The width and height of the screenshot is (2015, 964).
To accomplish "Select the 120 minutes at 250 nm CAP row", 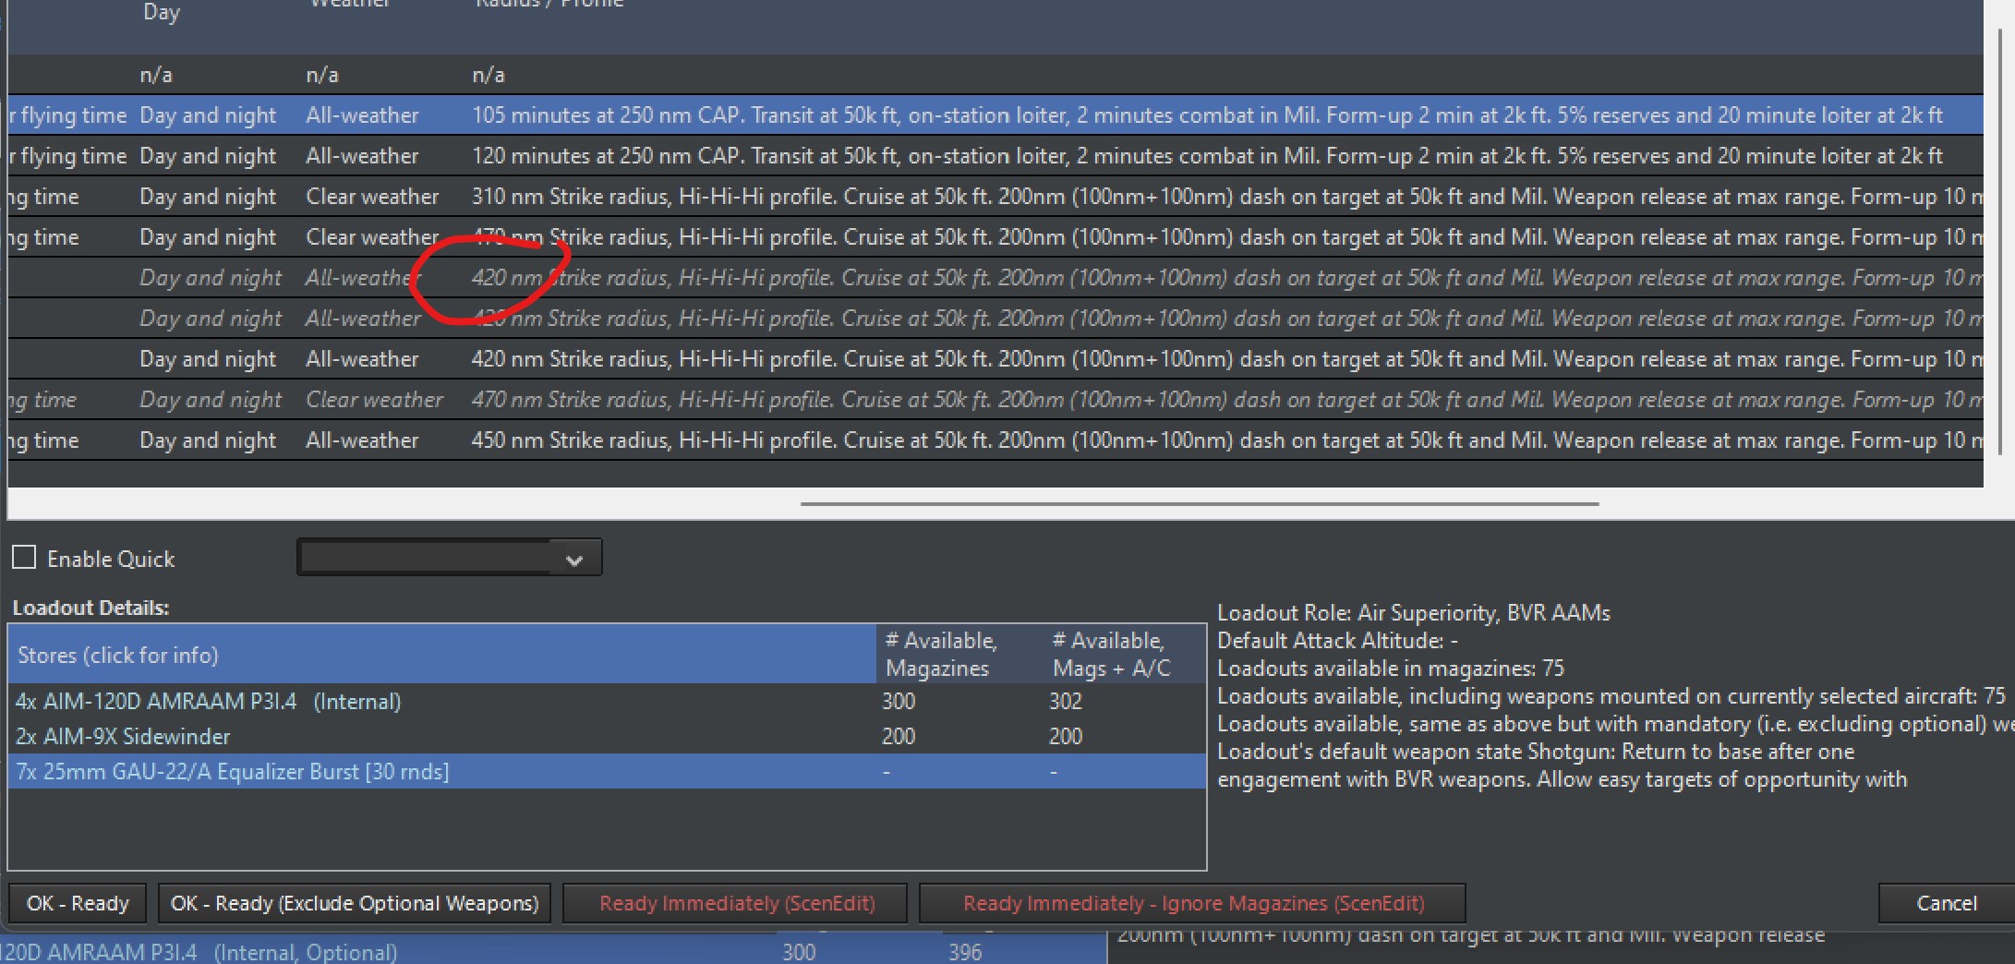I will [995, 156].
